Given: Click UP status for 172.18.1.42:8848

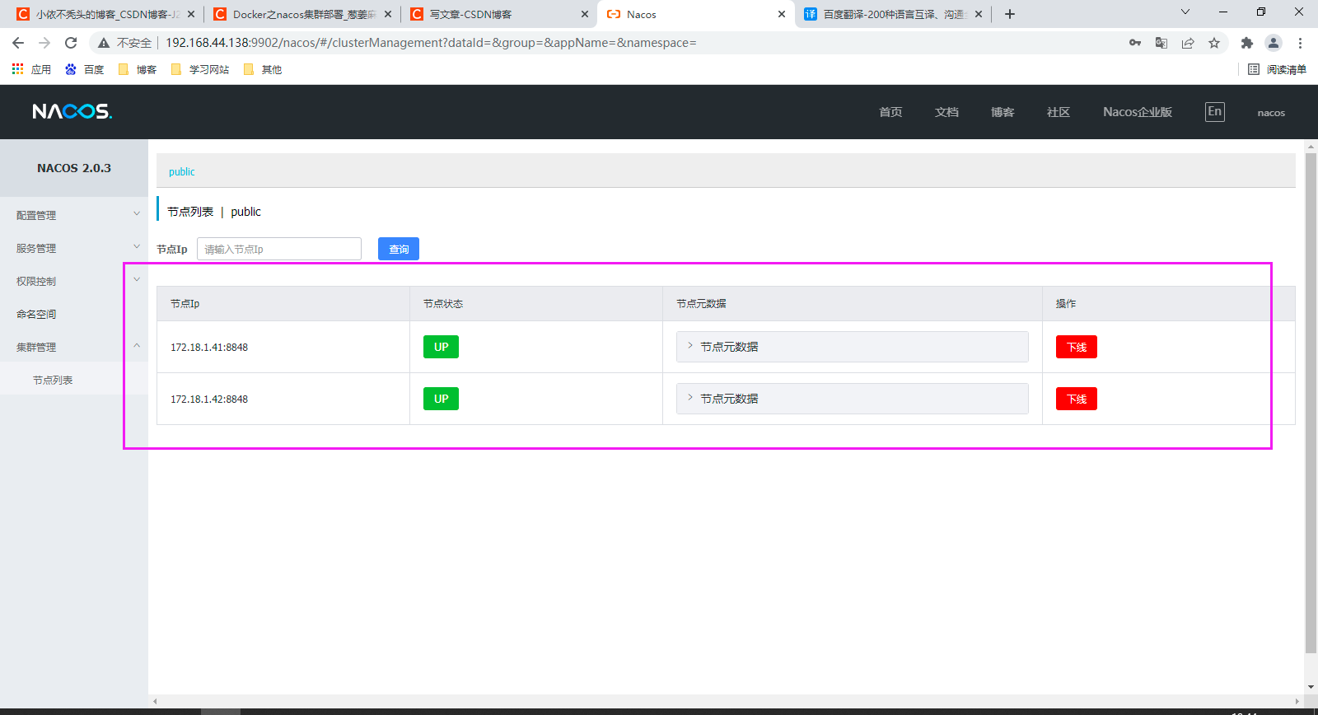Looking at the screenshot, I should tap(442, 399).
